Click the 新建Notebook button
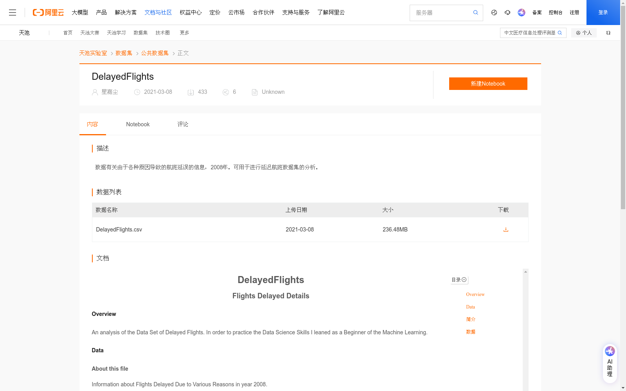Viewport: 626px width, 391px height. click(x=488, y=84)
